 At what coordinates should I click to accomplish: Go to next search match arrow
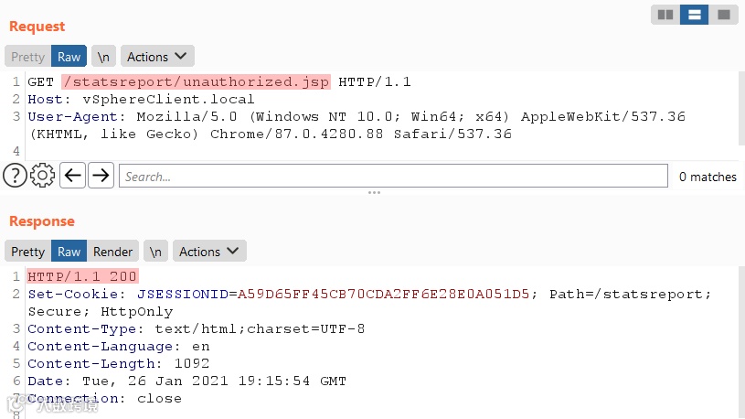click(x=101, y=176)
